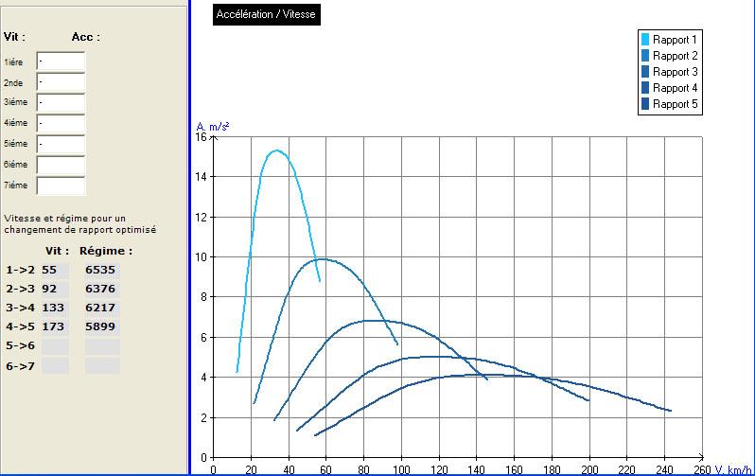
Task: Click the 2->3 row label
Action: 20,289
